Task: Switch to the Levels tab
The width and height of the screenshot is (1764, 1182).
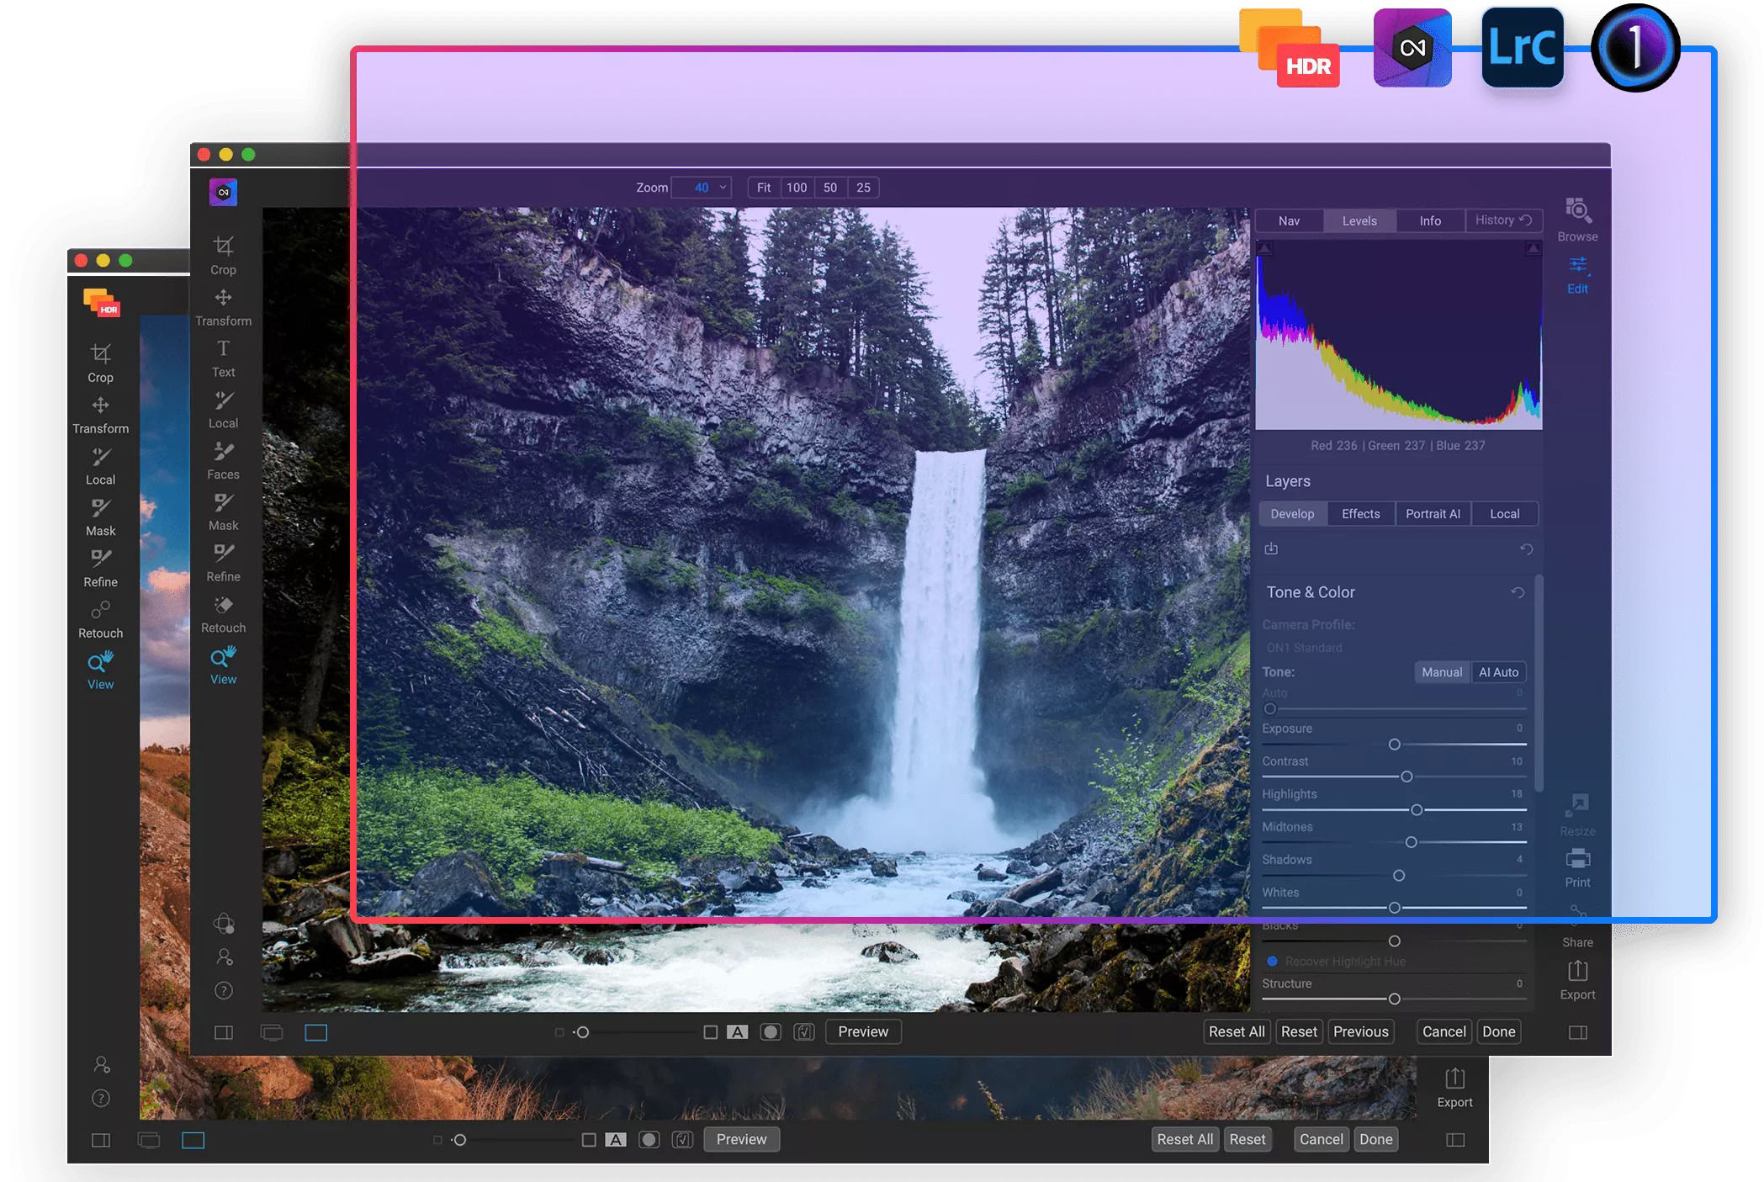Action: [x=1359, y=220]
